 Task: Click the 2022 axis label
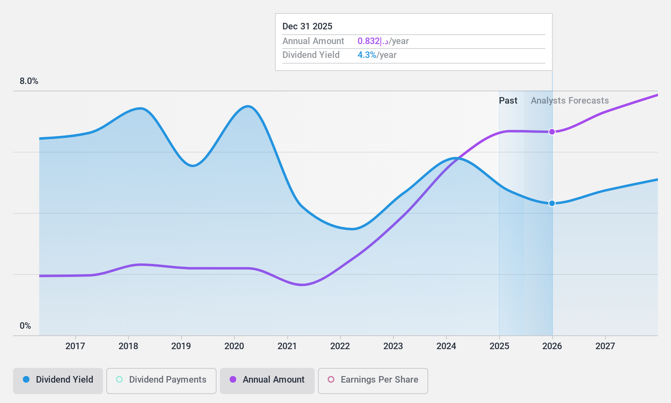(x=340, y=346)
